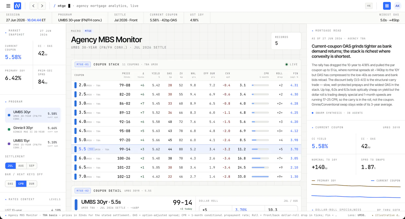Select the 7.0 coupon row
405x219 pixels.
(186, 177)
